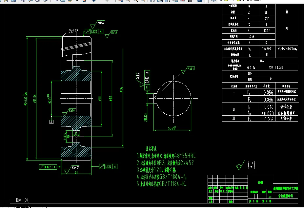Pick the φ247.66 outer diameter dimension
This screenshot has height=208, width=304.
click(26, 98)
